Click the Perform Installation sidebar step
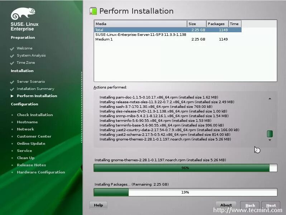The image size is (286, 215). (x=37, y=96)
